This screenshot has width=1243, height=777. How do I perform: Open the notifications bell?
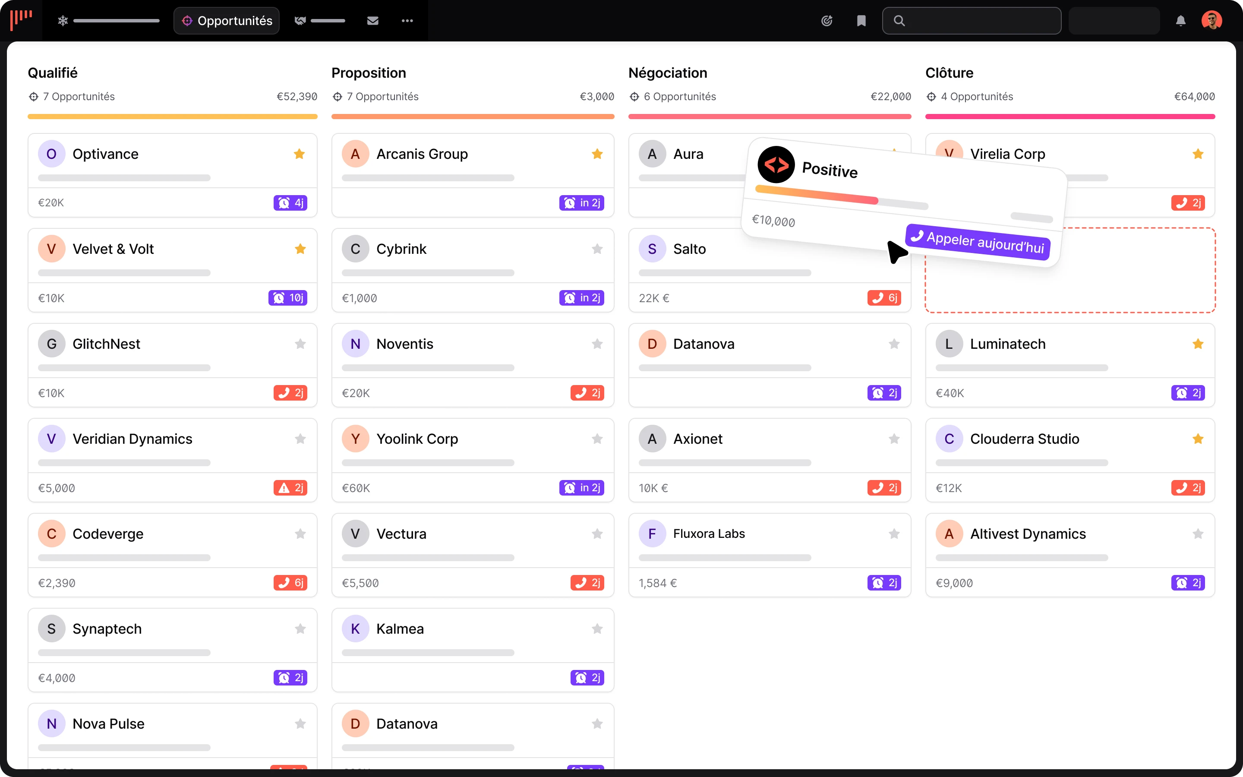pyautogui.click(x=1181, y=21)
